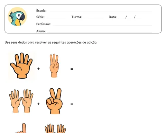This screenshot has height=133, width=166.
Task: Click the cropped two hands at bottom
Action: point(55,128)
